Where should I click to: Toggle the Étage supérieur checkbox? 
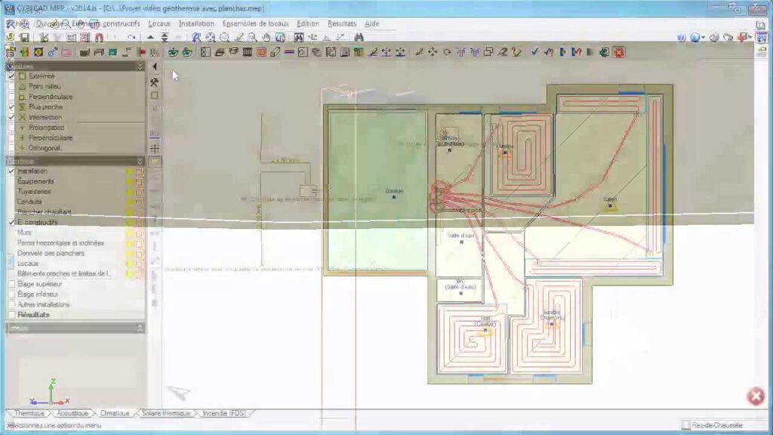(x=11, y=284)
